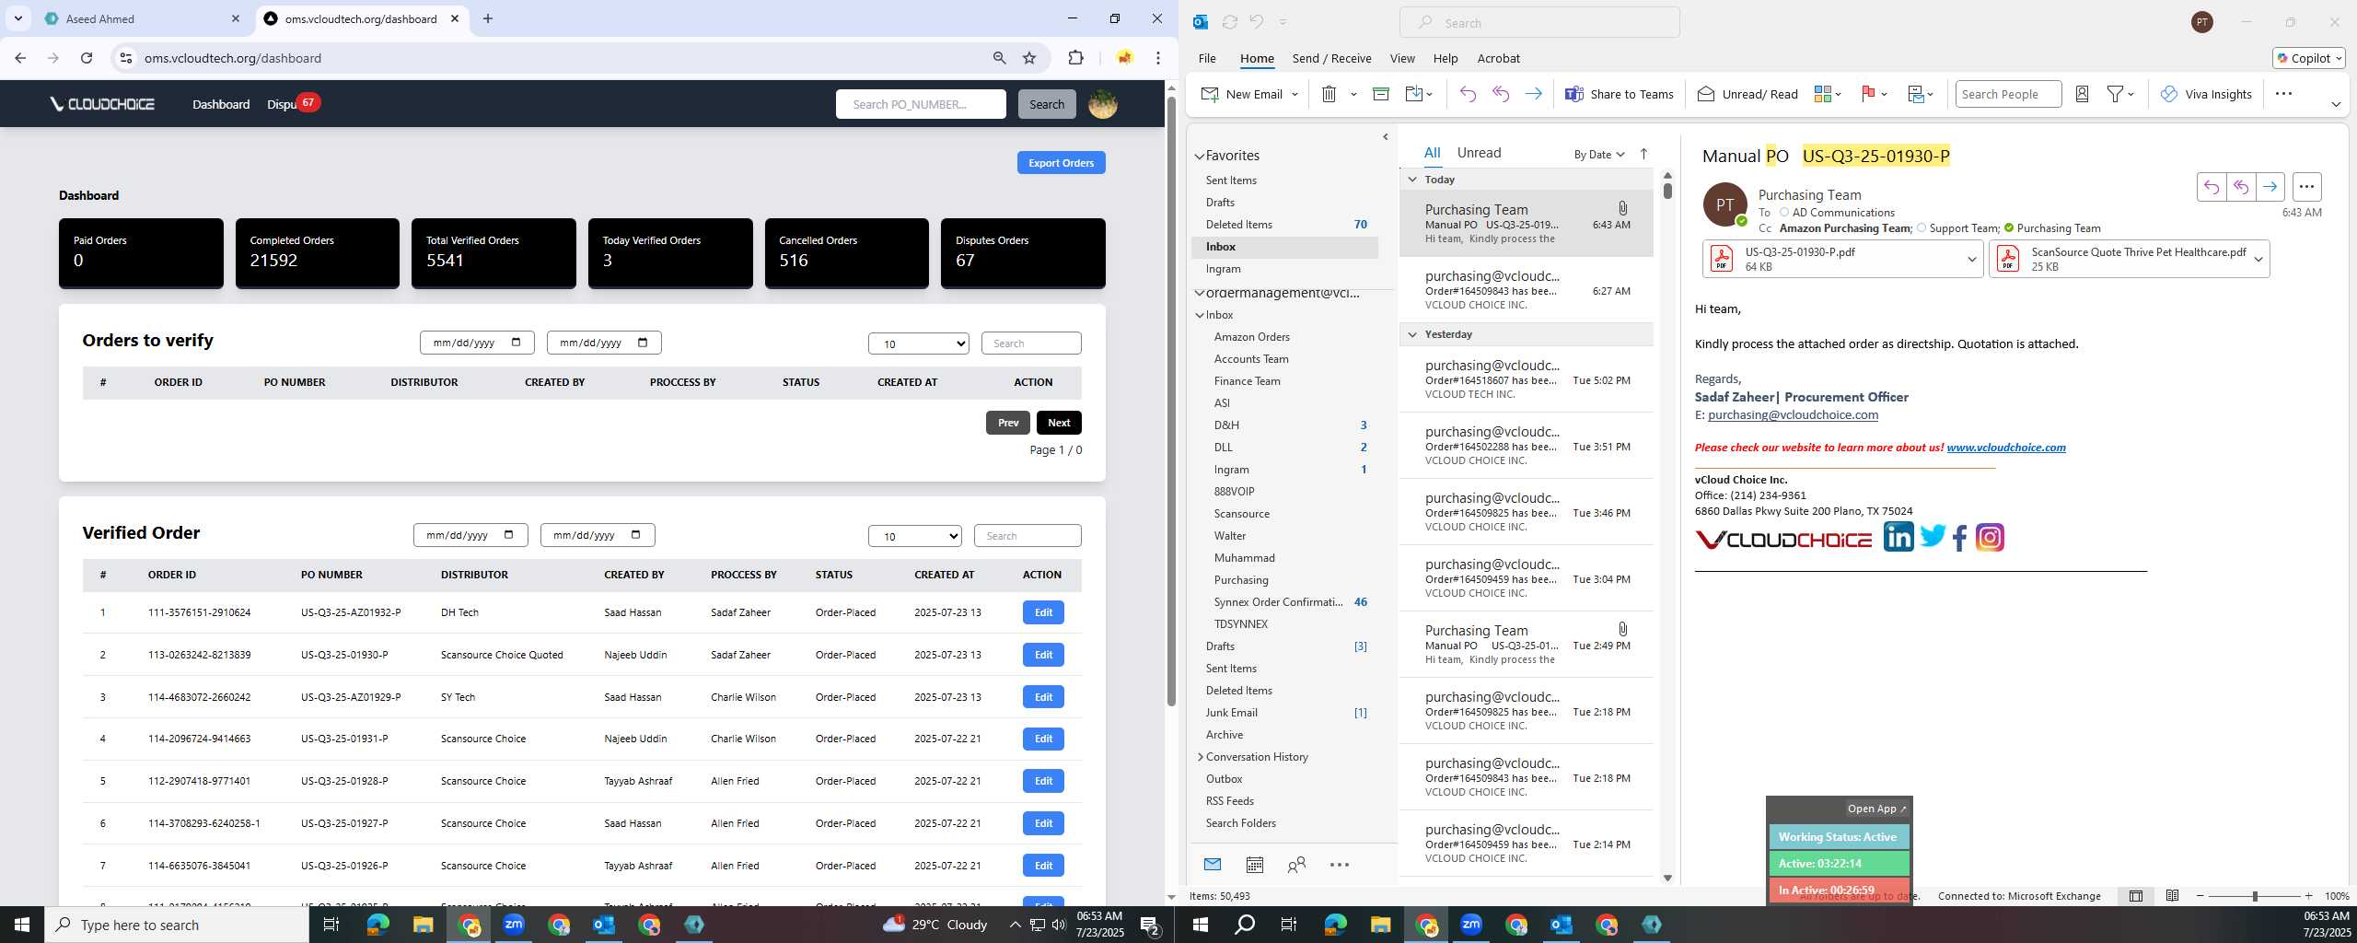Open the Address Book icon next to Search People
The height and width of the screenshot is (943, 2357).
tap(2082, 94)
